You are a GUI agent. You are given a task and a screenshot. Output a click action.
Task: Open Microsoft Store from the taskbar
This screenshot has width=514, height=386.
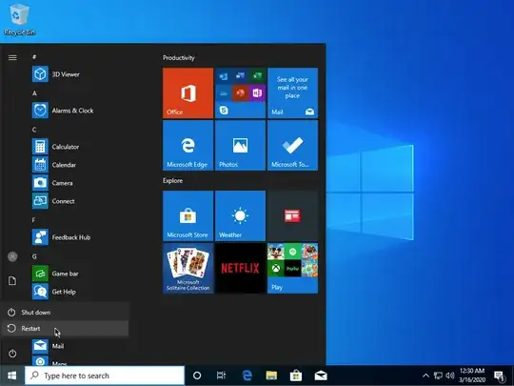coord(296,376)
